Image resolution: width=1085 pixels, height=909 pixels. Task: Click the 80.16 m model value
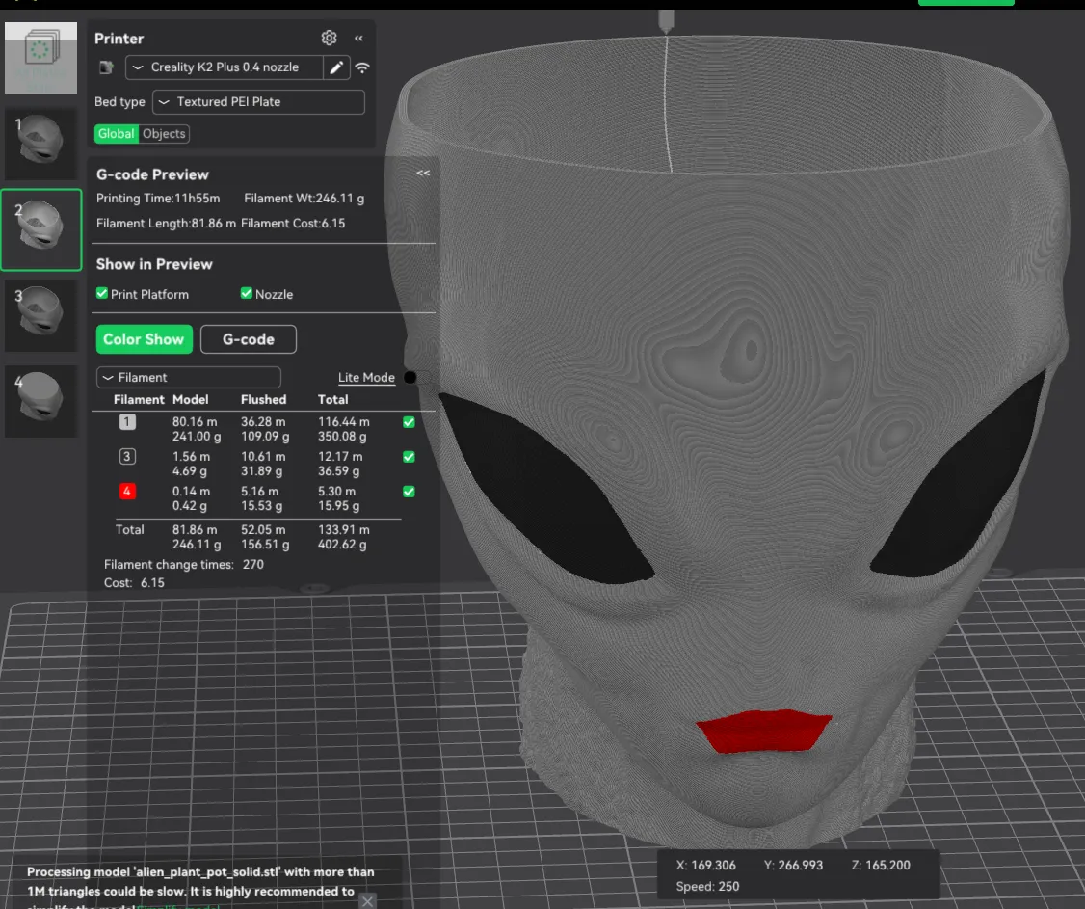coord(195,421)
